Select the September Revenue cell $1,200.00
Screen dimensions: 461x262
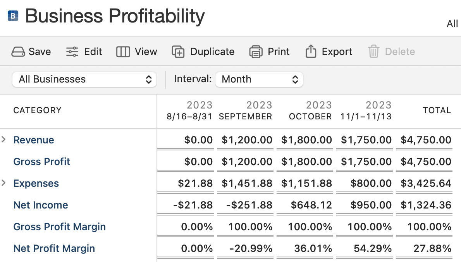coord(247,140)
